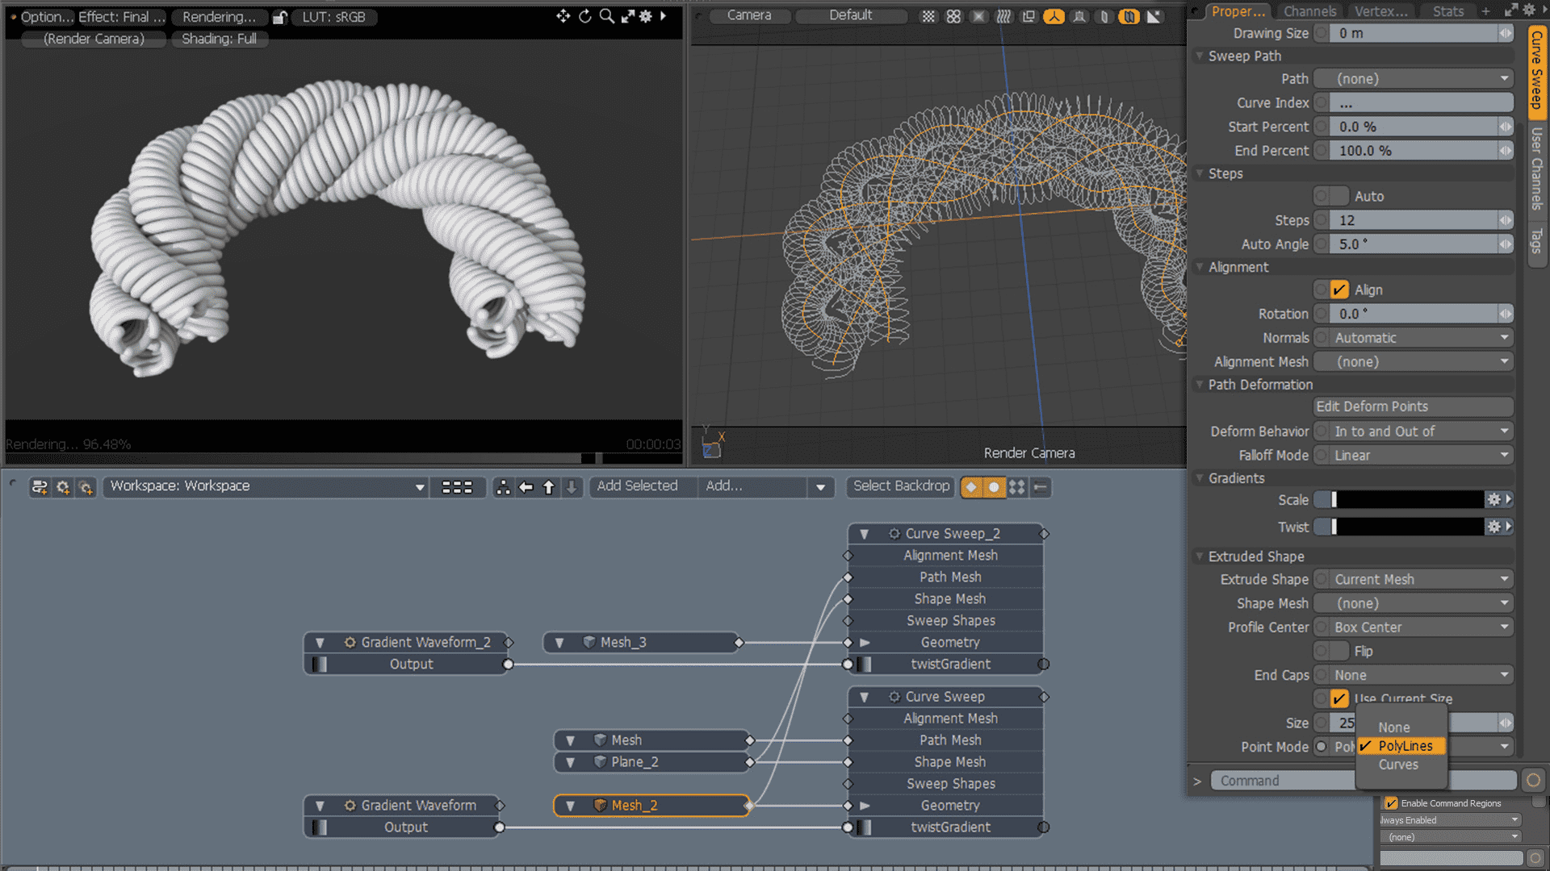Click the preview settings gear icon
Image resolution: width=1550 pixels, height=871 pixels.
[x=646, y=16]
